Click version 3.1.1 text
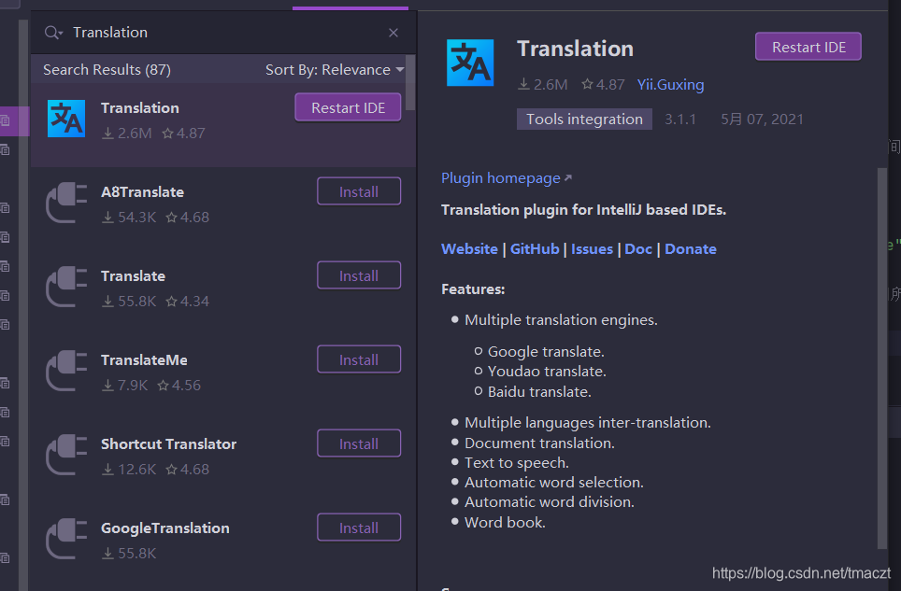901x591 pixels. click(679, 120)
